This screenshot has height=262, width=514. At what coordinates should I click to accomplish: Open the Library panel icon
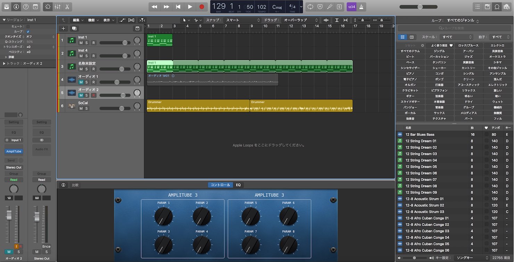click(7, 7)
